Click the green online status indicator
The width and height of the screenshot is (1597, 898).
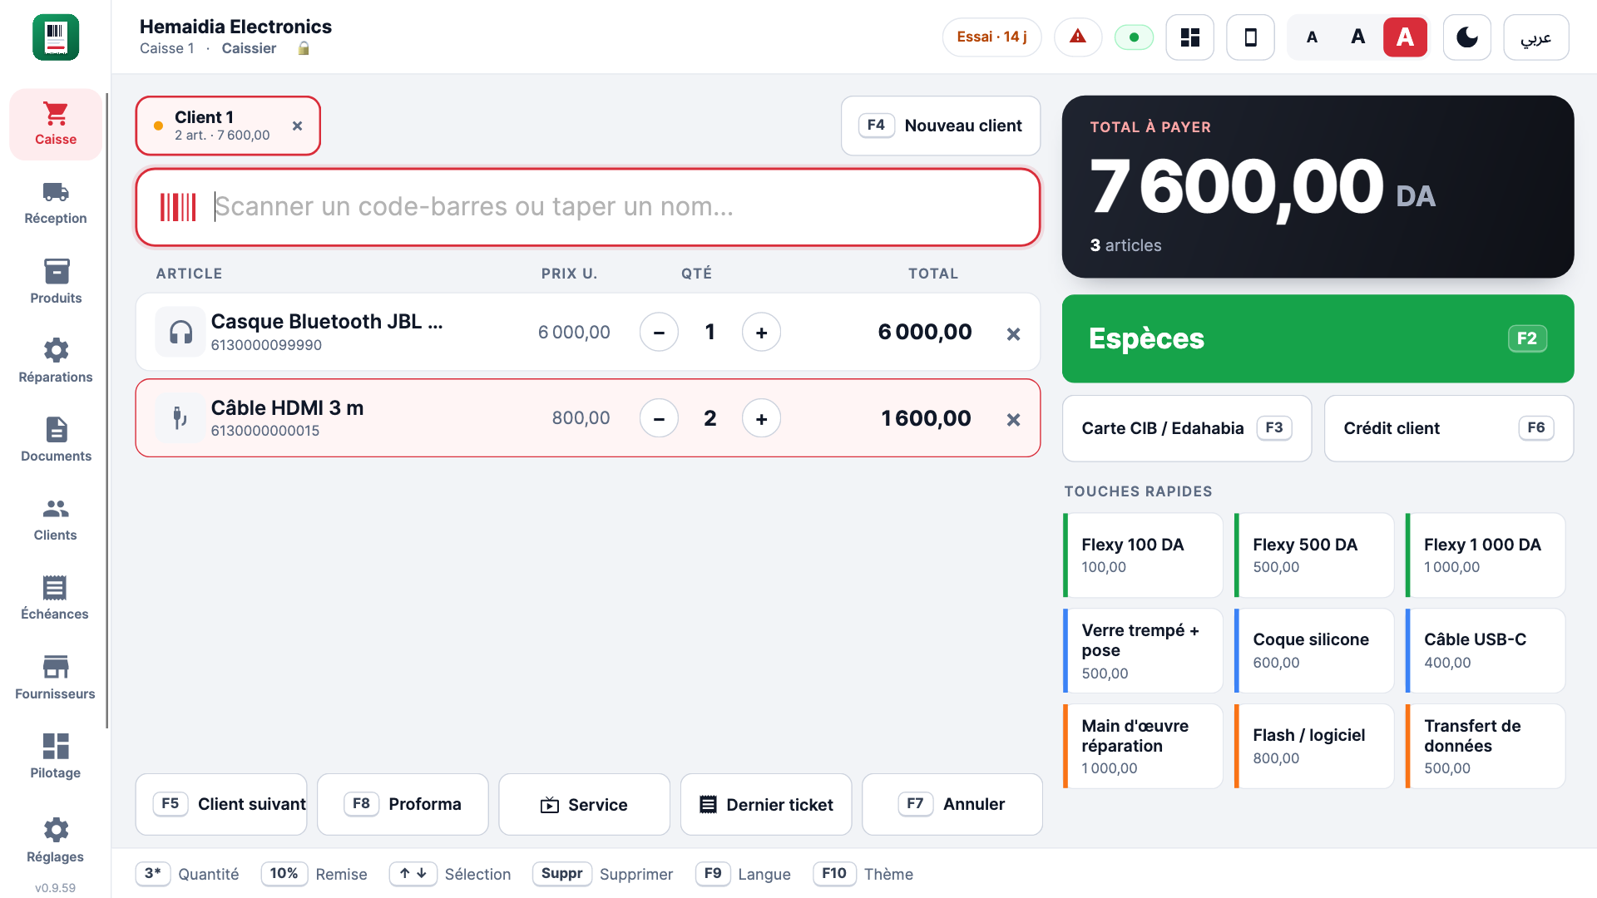[x=1134, y=37]
